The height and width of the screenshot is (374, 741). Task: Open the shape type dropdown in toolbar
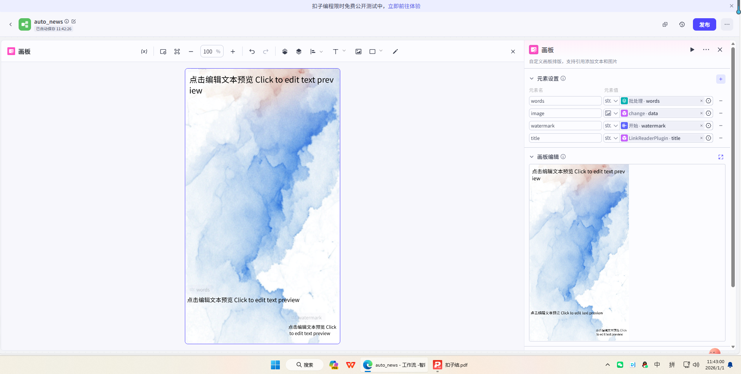(381, 52)
